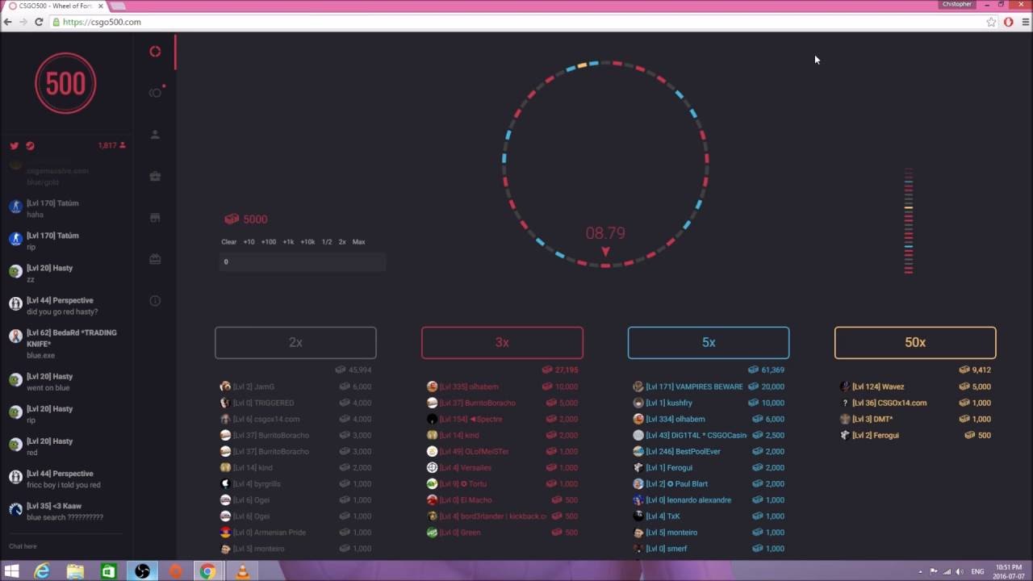
Task: Click the bet amount input field
Action: (x=302, y=261)
